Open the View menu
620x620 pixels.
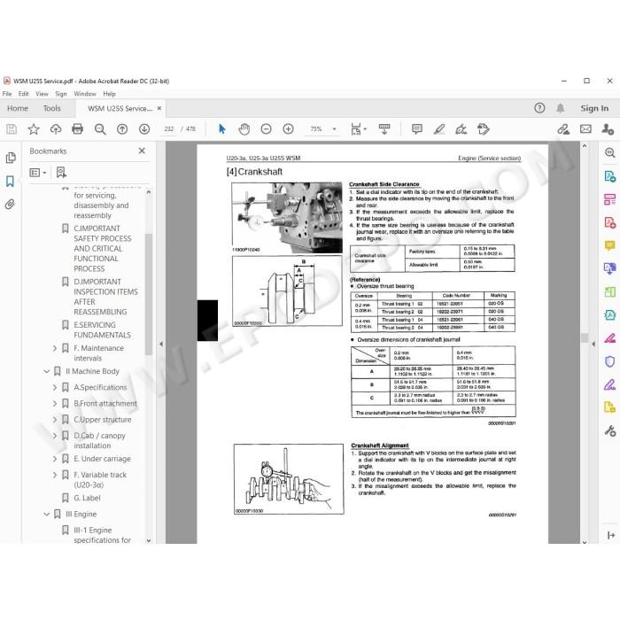coord(42,94)
